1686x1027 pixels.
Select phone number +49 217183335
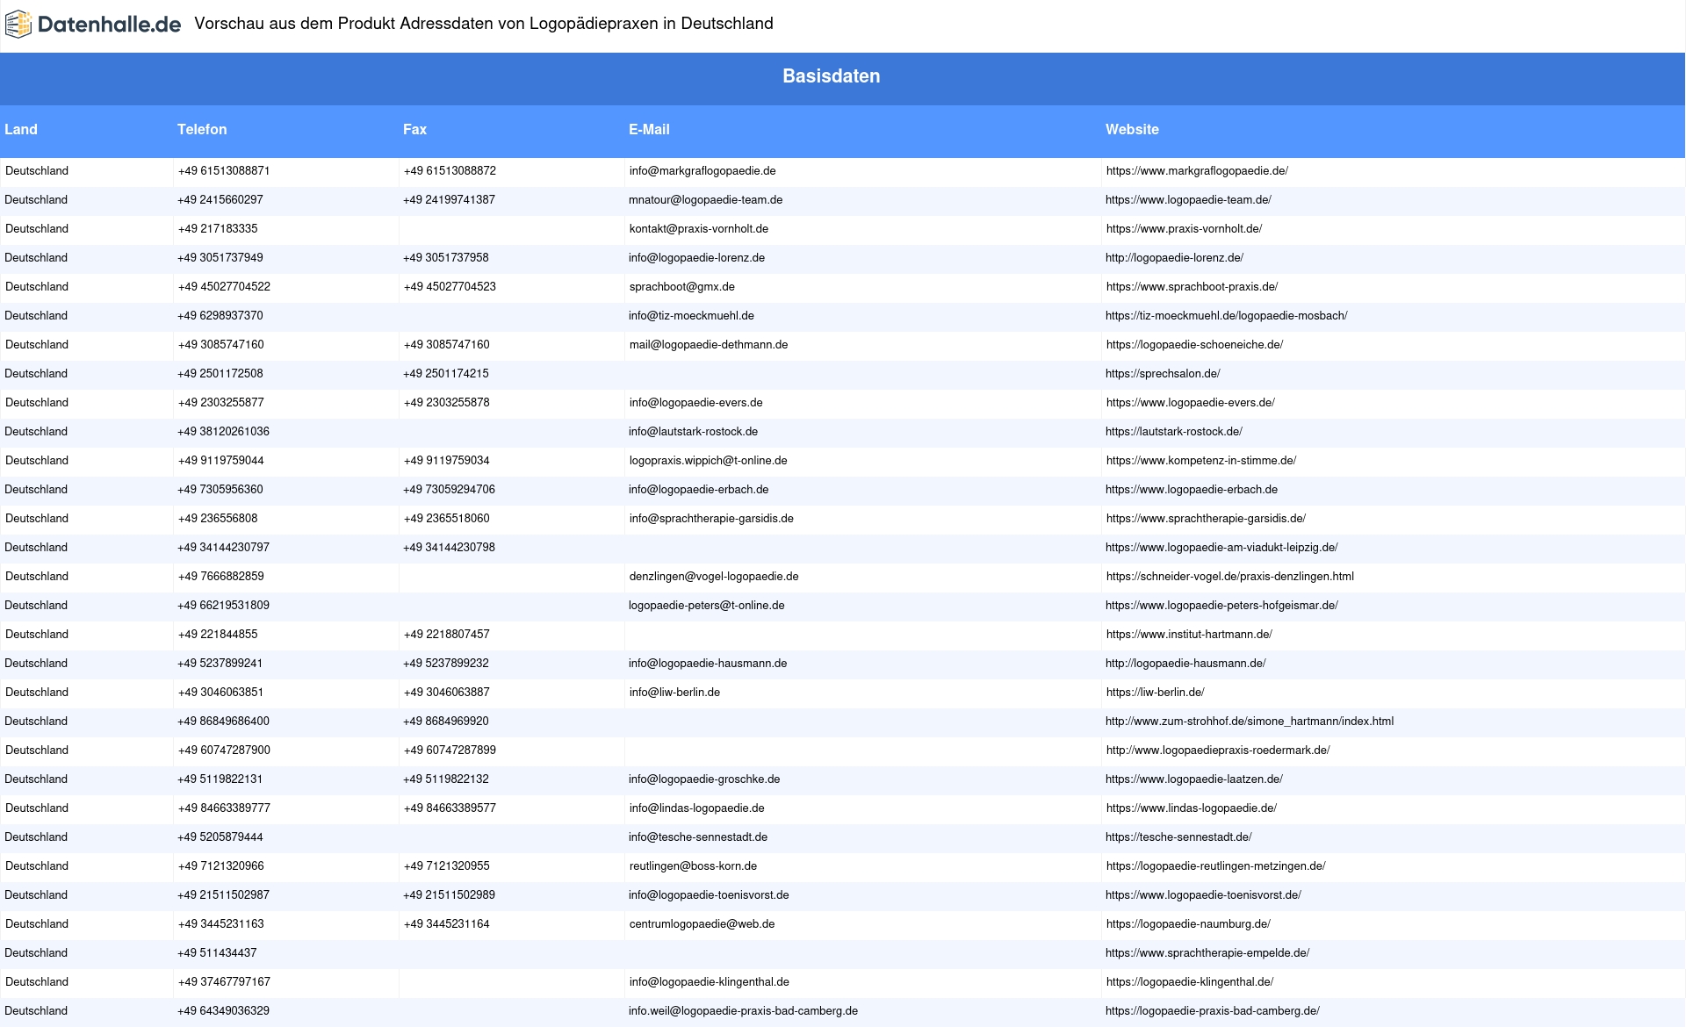[x=218, y=229]
